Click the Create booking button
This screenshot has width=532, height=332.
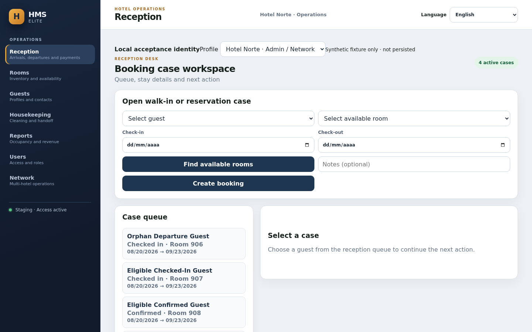[x=218, y=183]
